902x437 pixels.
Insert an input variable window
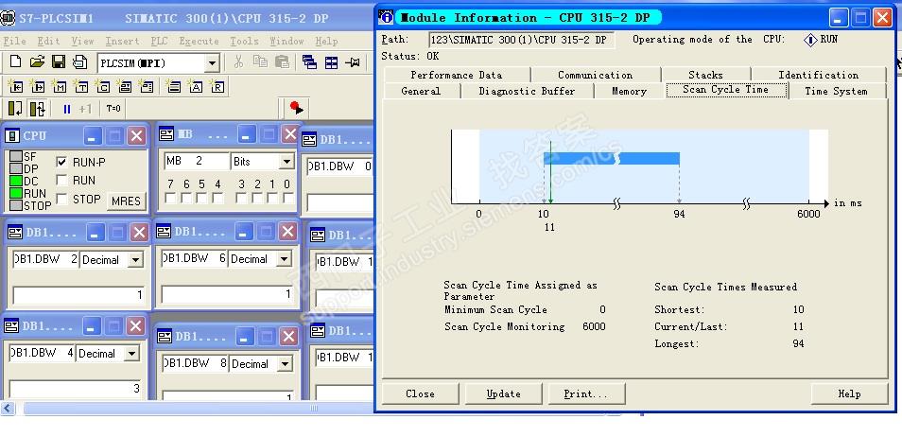(x=15, y=86)
